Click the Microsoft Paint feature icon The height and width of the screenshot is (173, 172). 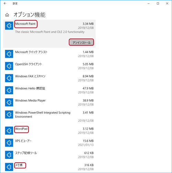tap(9, 25)
